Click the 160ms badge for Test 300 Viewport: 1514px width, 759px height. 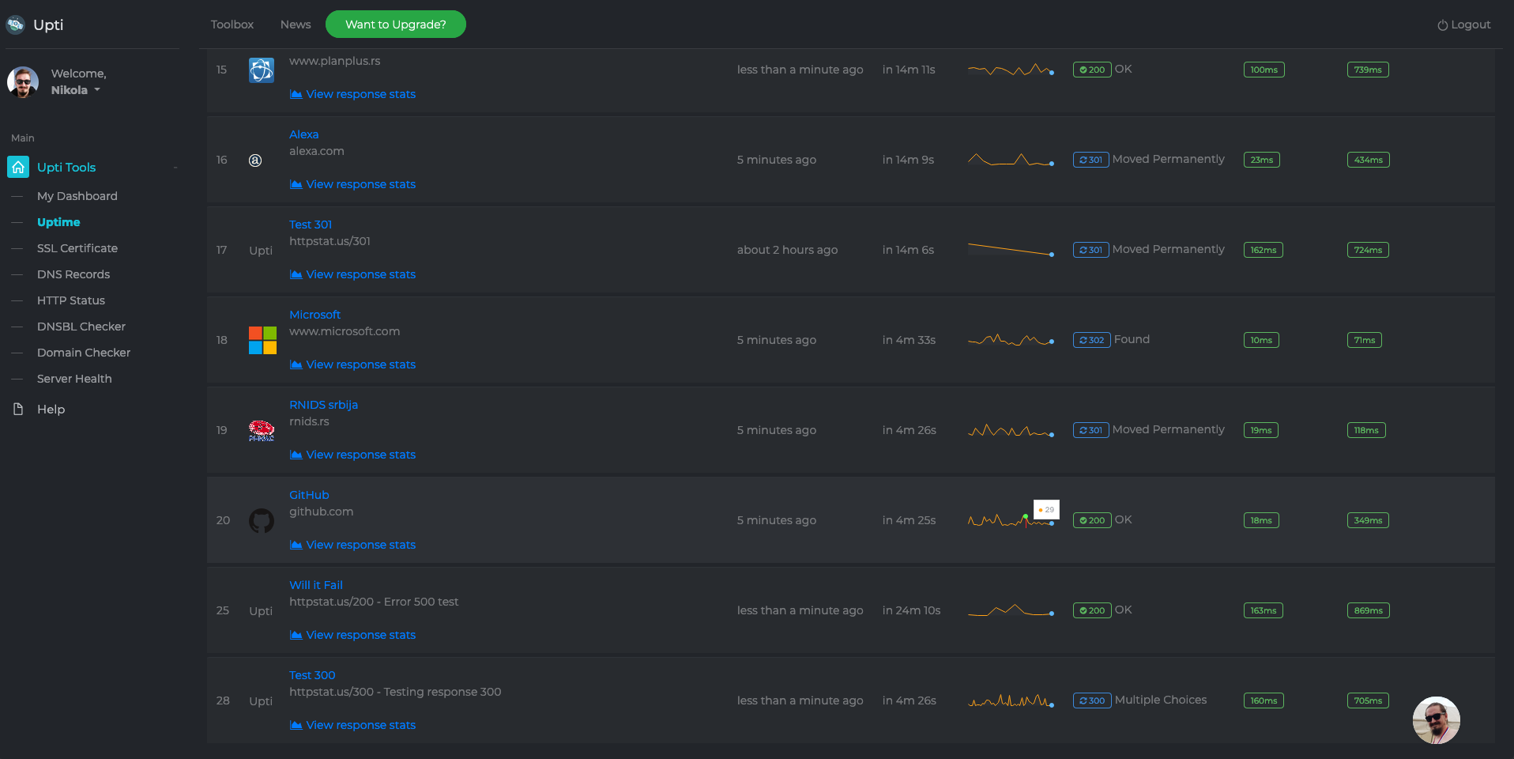1264,700
